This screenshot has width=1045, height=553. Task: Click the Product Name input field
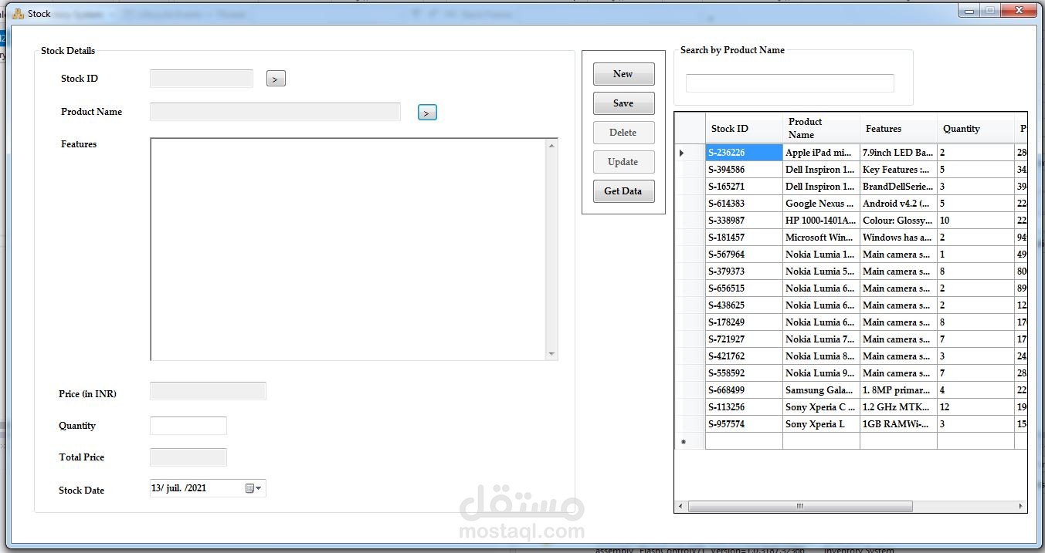tap(275, 112)
